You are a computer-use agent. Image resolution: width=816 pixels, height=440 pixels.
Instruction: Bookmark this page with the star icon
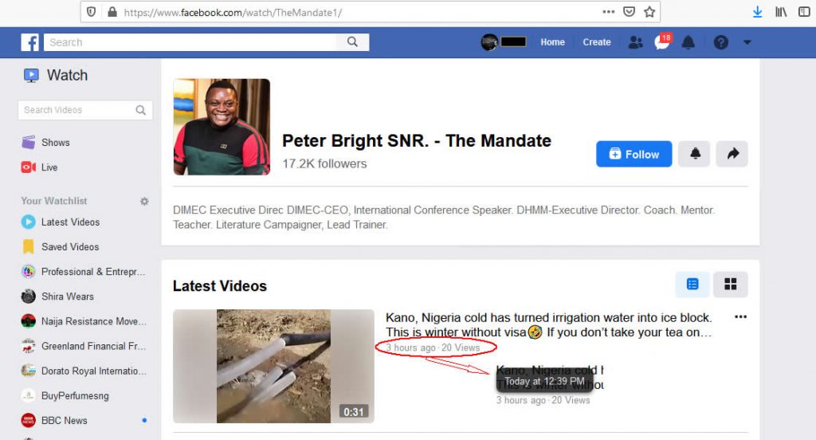click(x=649, y=12)
